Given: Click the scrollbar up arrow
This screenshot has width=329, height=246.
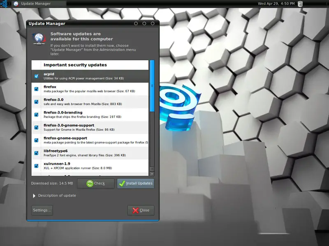Looking at the screenshot, I should coord(152,169).
